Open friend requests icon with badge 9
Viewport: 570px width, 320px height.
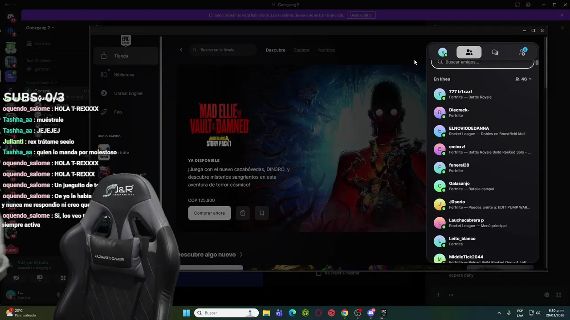(x=522, y=52)
